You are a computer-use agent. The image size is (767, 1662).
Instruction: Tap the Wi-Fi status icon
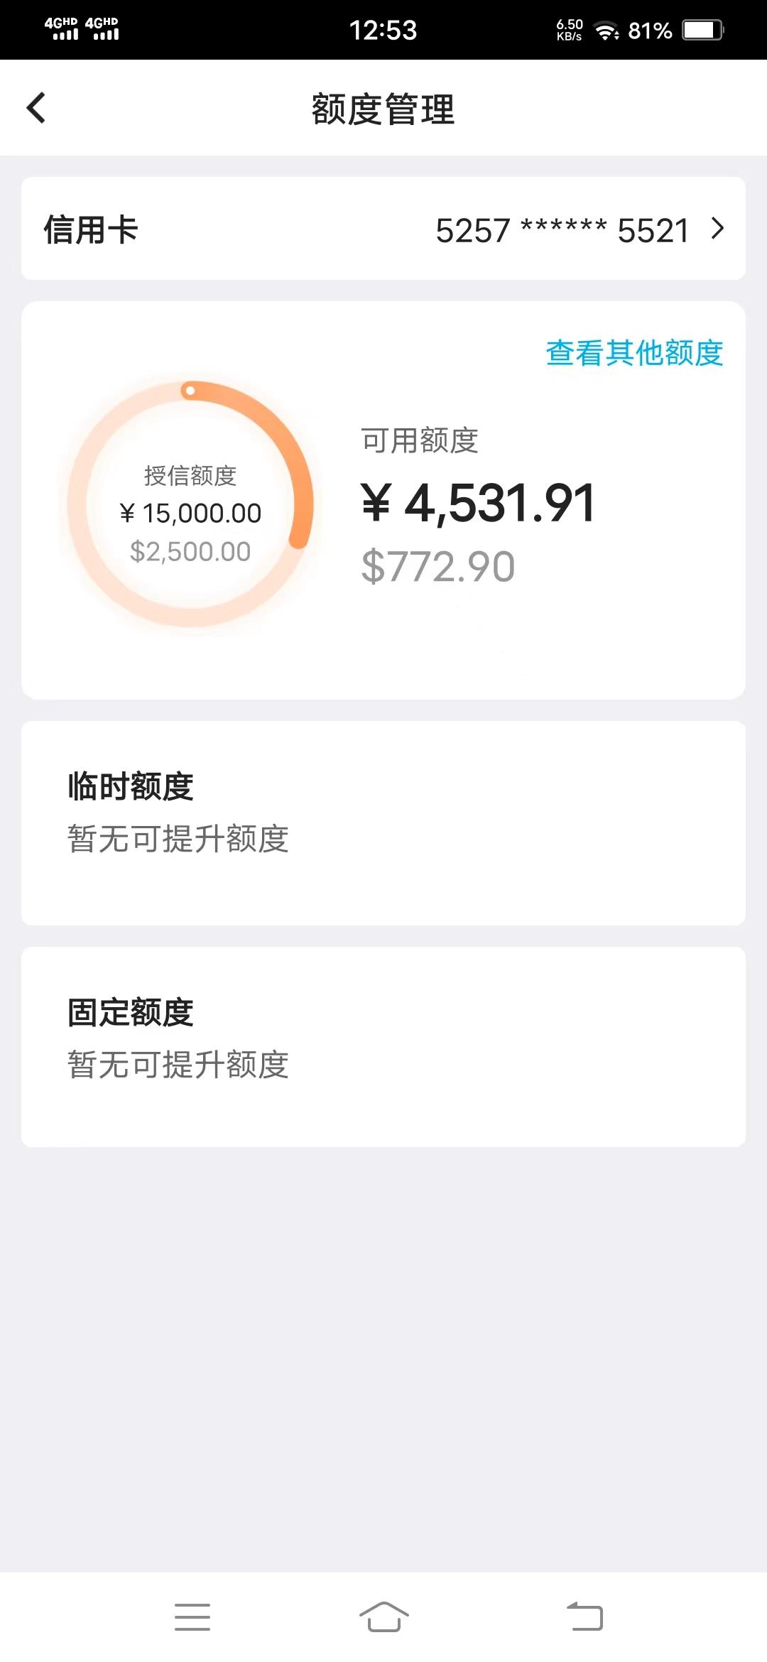click(x=606, y=31)
